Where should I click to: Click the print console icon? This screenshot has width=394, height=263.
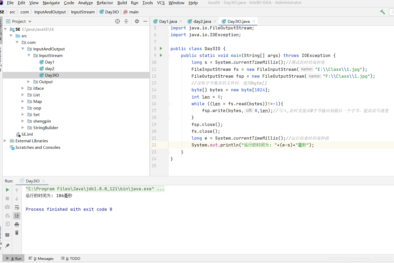click(x=17, y=224)
